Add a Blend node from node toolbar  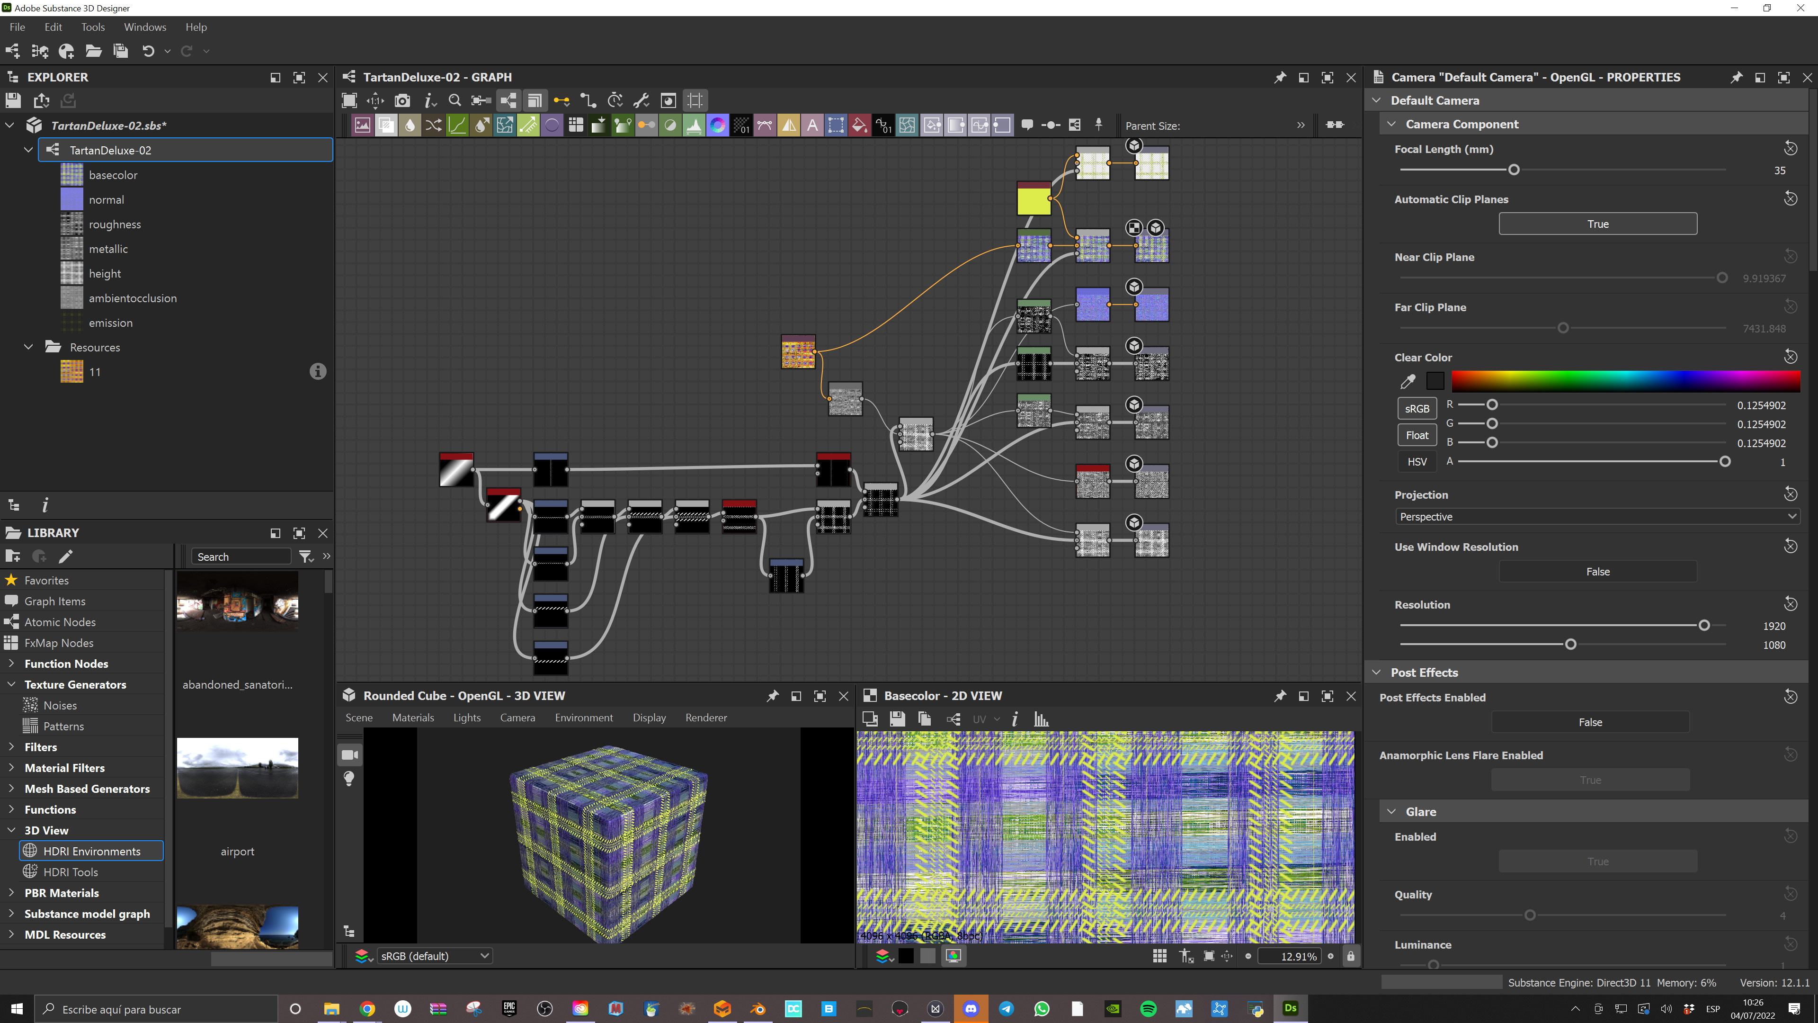pos(386,126)
